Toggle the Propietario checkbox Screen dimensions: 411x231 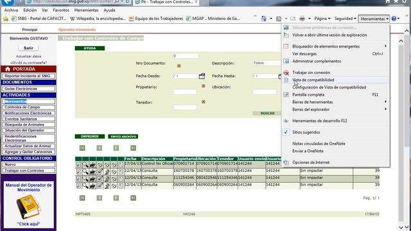click(x=204, y=86)
